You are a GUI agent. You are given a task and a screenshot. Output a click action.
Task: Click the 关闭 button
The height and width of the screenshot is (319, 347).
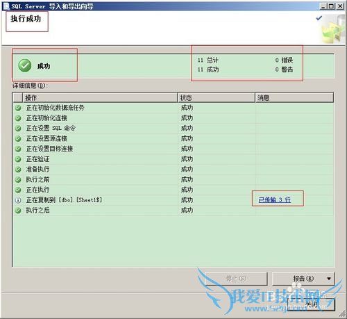(311, 304)
